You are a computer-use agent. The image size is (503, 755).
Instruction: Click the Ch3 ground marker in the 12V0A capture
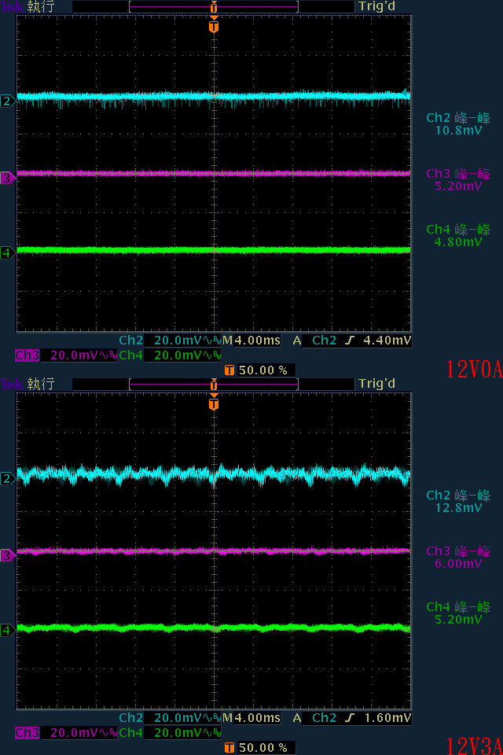coord(7,179)
